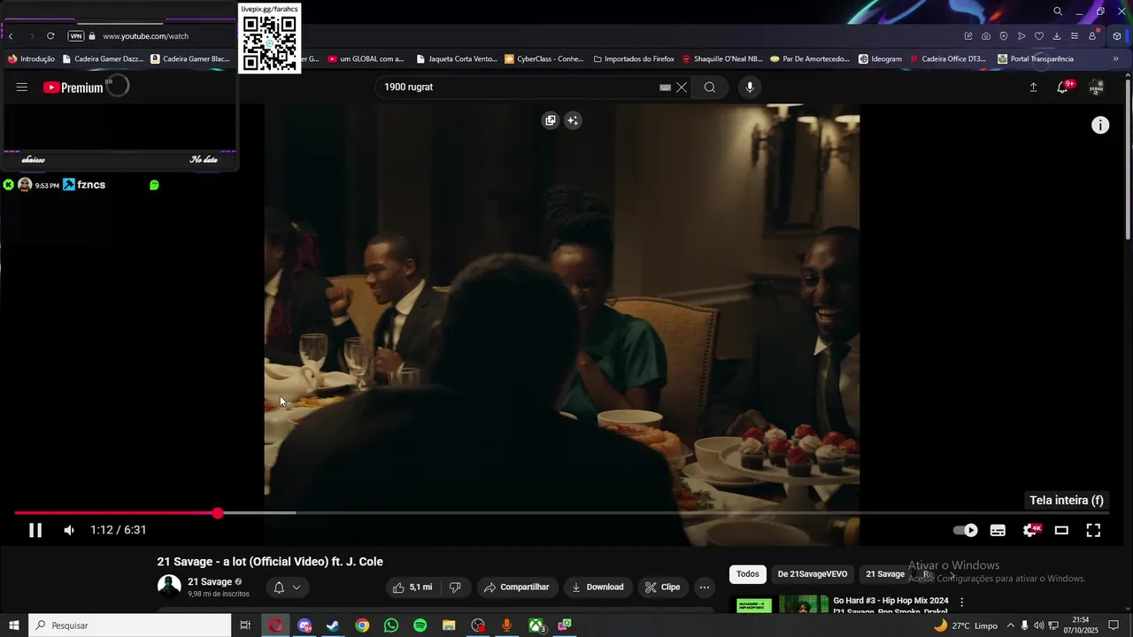Open WhatsApp from the taskbar
1133x637 pixels.
tap(391, 625)
